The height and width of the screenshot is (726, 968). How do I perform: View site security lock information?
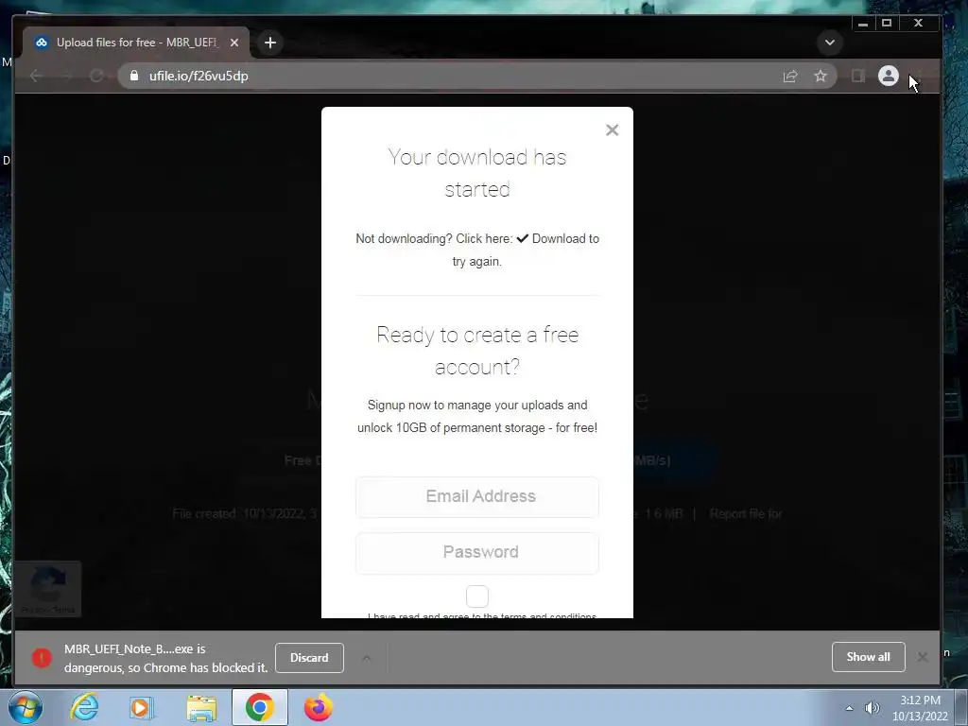coord(134,76)
